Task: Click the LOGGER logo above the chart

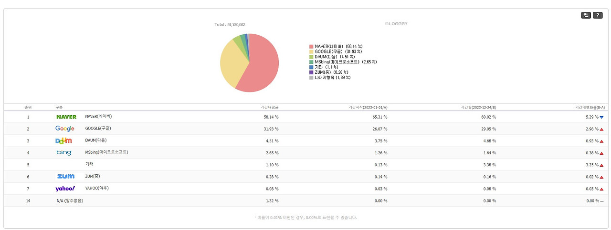Action: point(396,23)
